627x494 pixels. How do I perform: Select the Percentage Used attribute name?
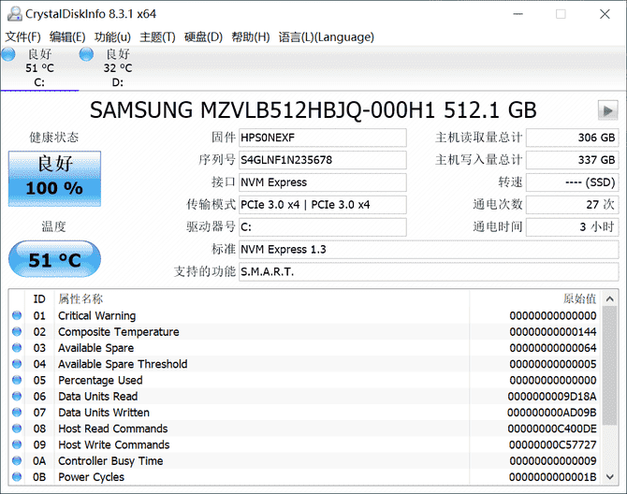[x=100, y=380]
